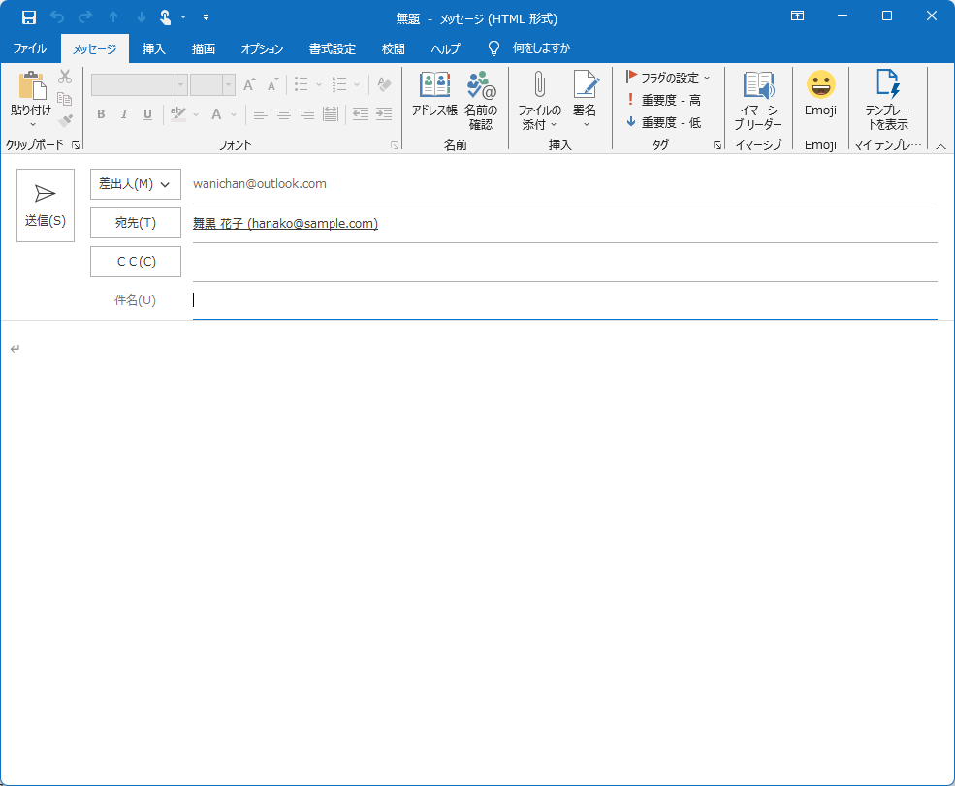
Task: Click the clear formatting icon
Action: (x=384, y=84)
